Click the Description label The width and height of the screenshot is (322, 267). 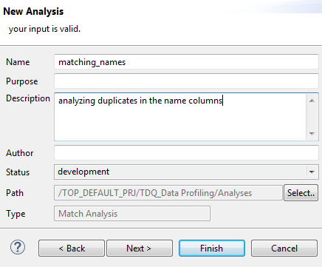28,98
